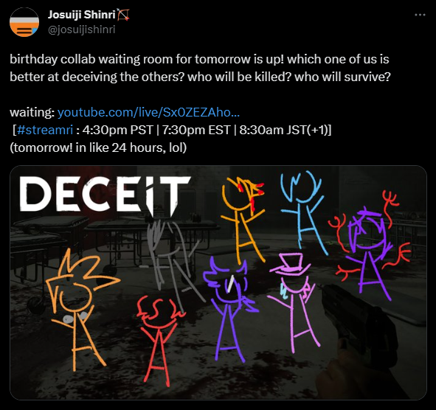Click the purple cat-eared stick figure
The image size is (436, 410).
pyautogui.click(x=229, y=310)
